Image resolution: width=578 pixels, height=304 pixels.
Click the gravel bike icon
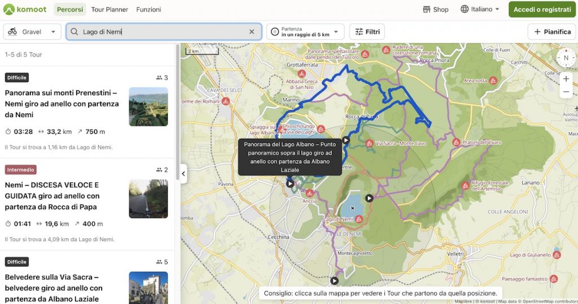12,32
